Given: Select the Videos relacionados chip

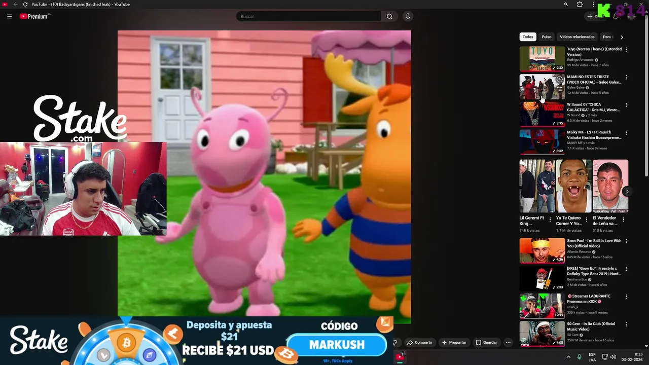Looking at the screenshot, I should 577,37.
